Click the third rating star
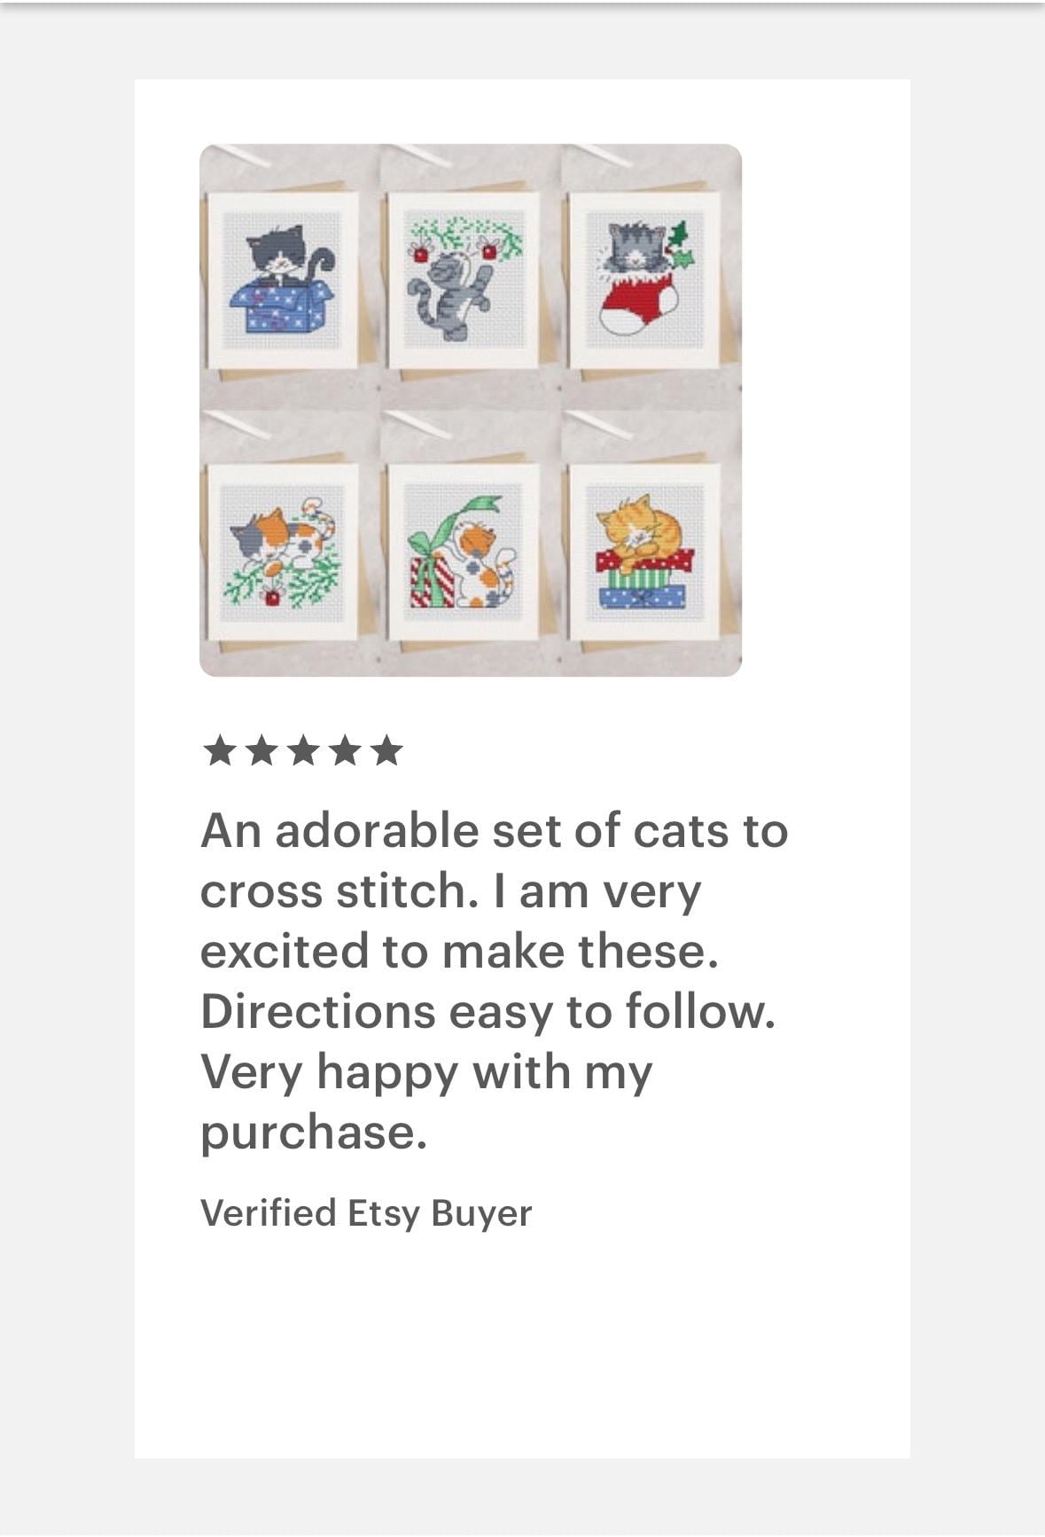 (303, 751)
